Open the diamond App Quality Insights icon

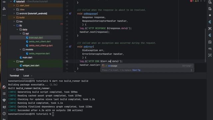(x=4, y=100)
